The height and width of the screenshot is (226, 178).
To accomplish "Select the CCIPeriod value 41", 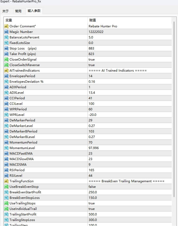I will (90, 98).
